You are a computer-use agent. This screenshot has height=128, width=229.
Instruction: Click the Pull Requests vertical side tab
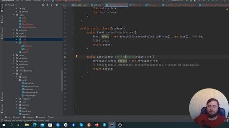coord(2,33)
